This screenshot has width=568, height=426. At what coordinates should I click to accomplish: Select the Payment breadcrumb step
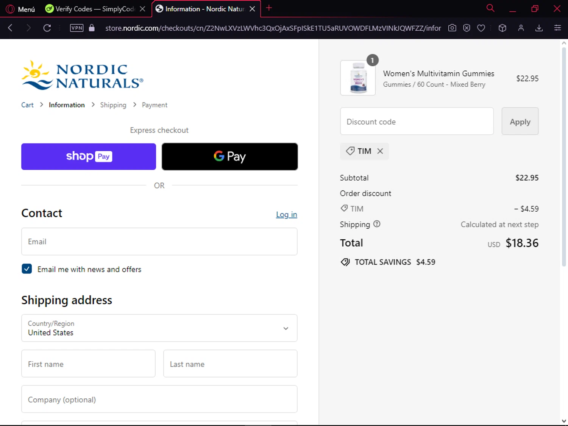tap(154, 105)
